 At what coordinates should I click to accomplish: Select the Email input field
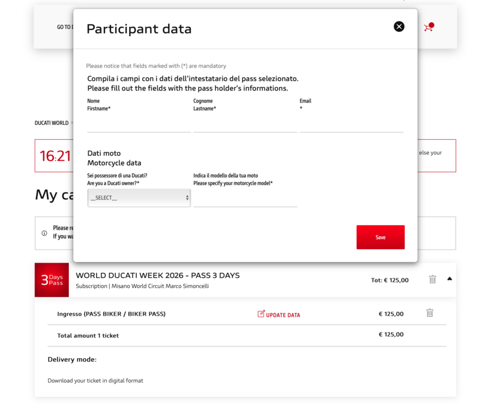point(351,124)
